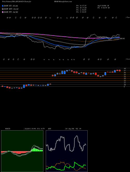Select the 'DOW PT: 14.92' label
Screen dimensions: 130x172
11,12
